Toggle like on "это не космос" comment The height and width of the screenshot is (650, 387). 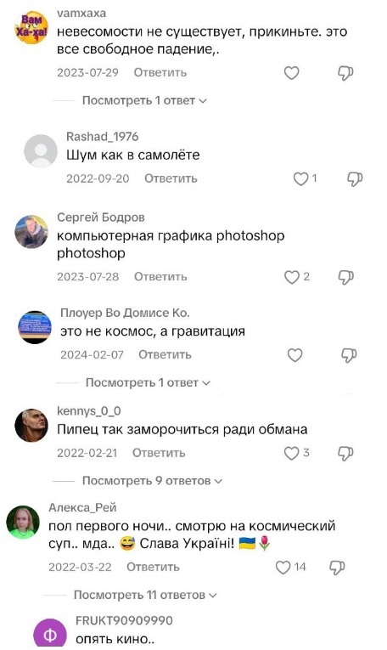[294, 355]
